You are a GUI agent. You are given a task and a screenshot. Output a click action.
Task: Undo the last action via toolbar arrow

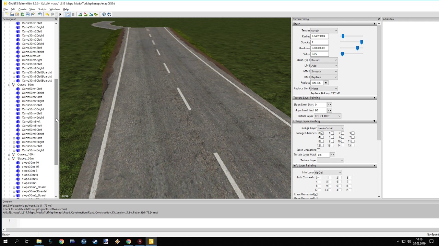[x=47, y=14]
